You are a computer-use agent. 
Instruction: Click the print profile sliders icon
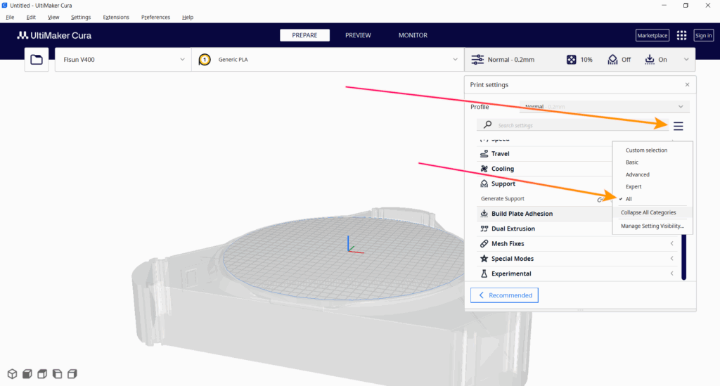pyautogui.click(x=477, y=60)
